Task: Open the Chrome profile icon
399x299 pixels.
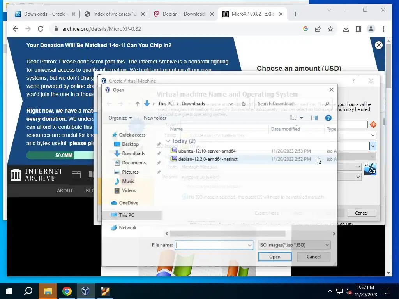Action: tap(371, 29)
